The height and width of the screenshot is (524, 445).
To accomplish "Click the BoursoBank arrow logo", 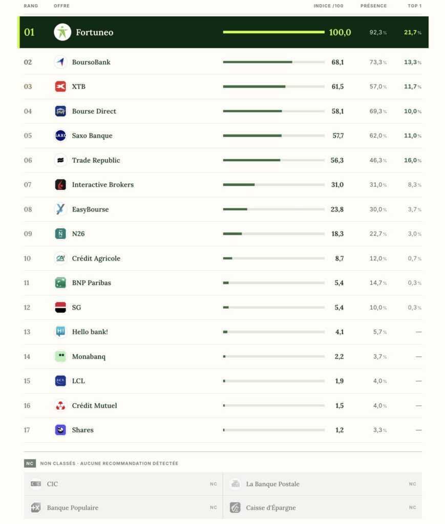I will point(60,62).
